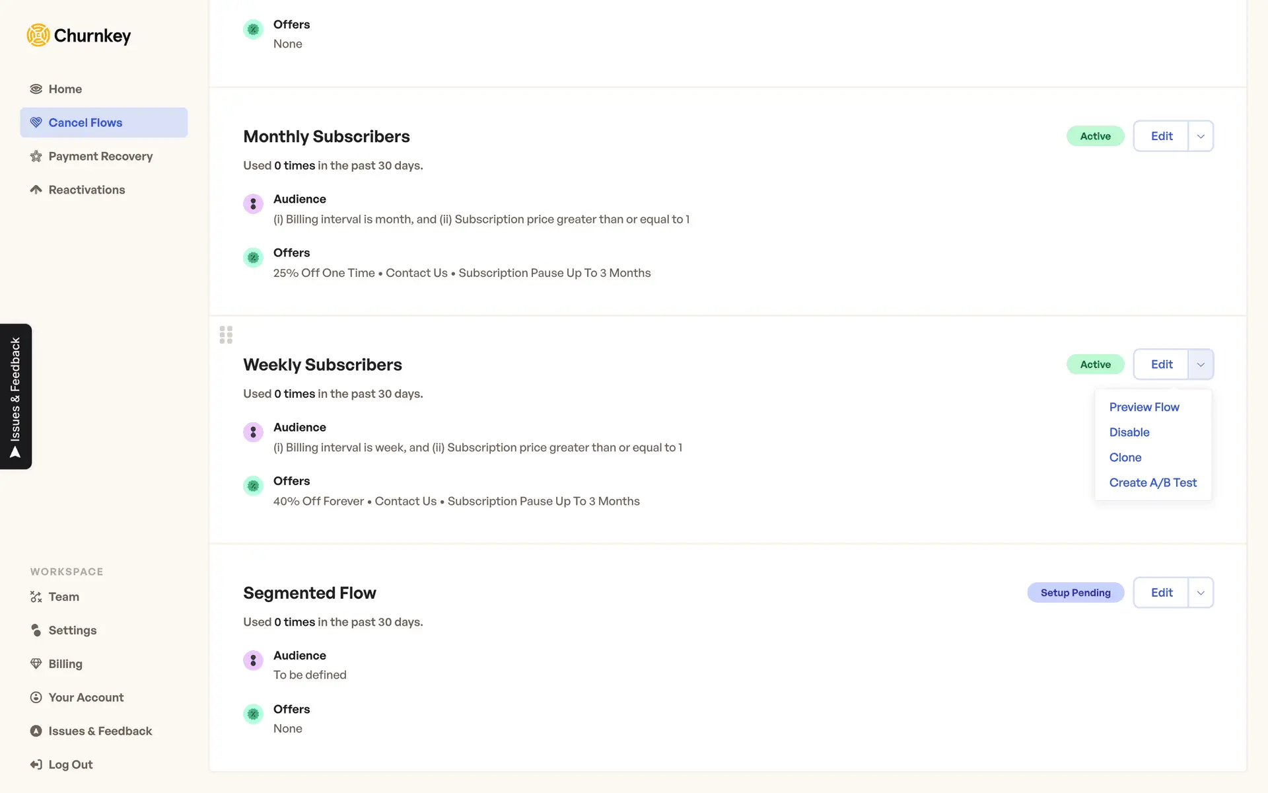Collapse the Weekly Subscribers dropdown chevron

1201,364
